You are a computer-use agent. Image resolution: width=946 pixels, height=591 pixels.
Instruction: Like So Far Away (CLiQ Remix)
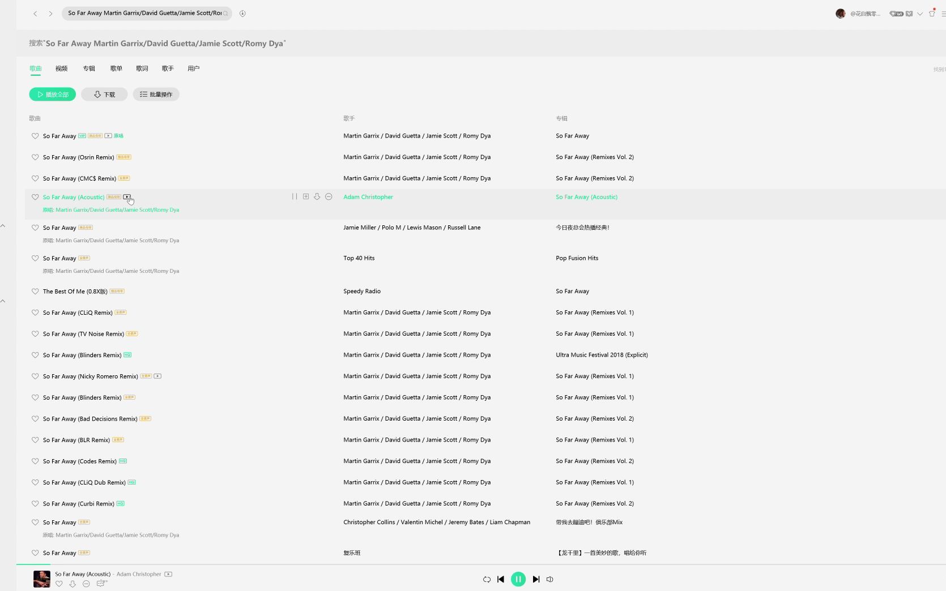(x=35, y=312)
